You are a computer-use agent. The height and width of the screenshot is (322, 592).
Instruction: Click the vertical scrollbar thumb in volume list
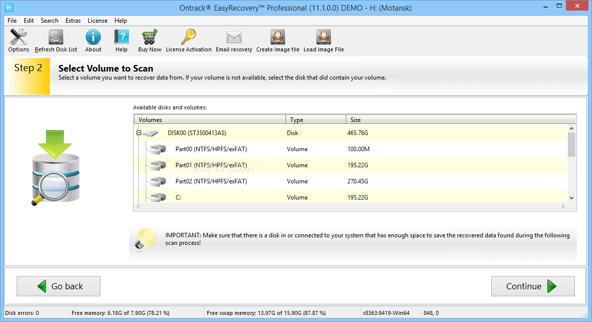(572, 145)
